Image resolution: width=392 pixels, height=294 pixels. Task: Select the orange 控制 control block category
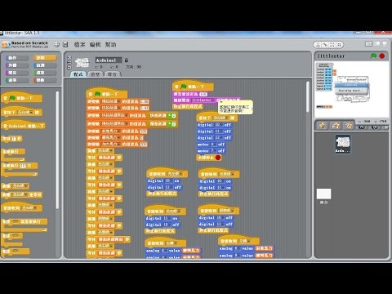pyautogui.click(x=45, y=58)
